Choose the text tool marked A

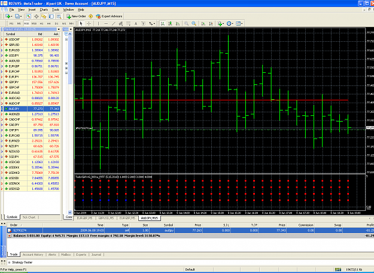[x=136, y=23]
